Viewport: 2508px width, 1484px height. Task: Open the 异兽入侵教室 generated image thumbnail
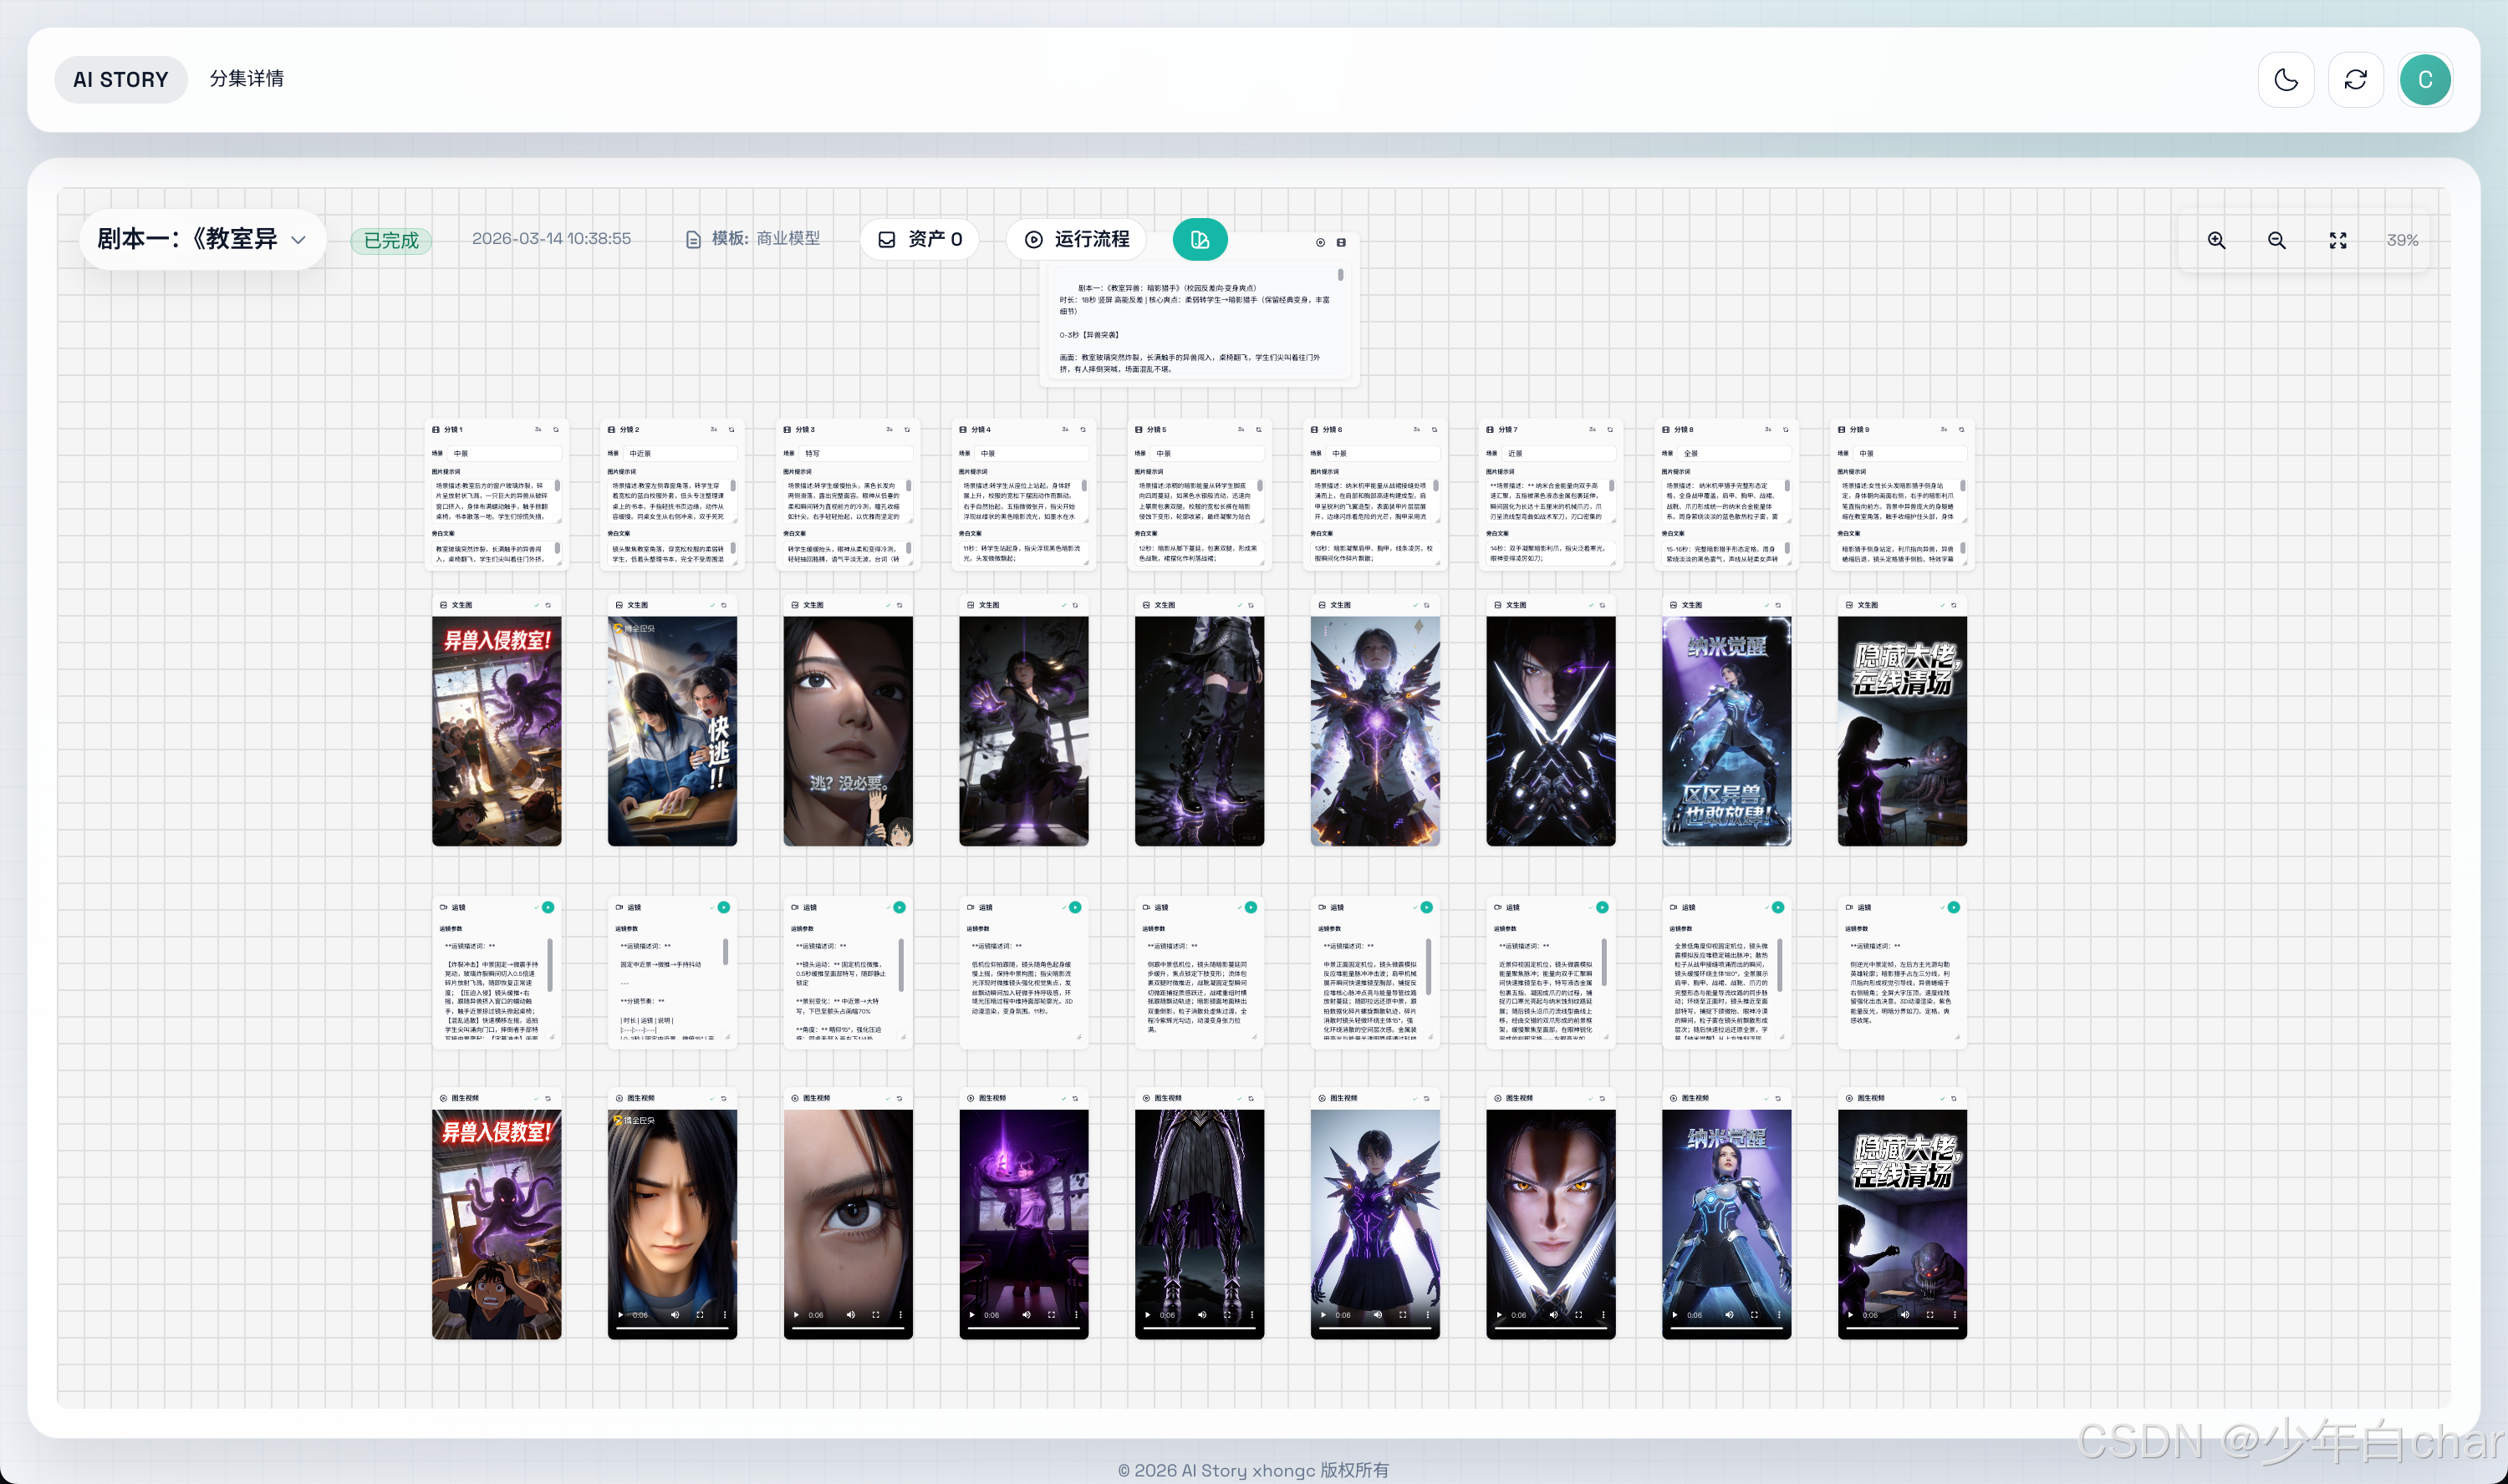[497, 731]
